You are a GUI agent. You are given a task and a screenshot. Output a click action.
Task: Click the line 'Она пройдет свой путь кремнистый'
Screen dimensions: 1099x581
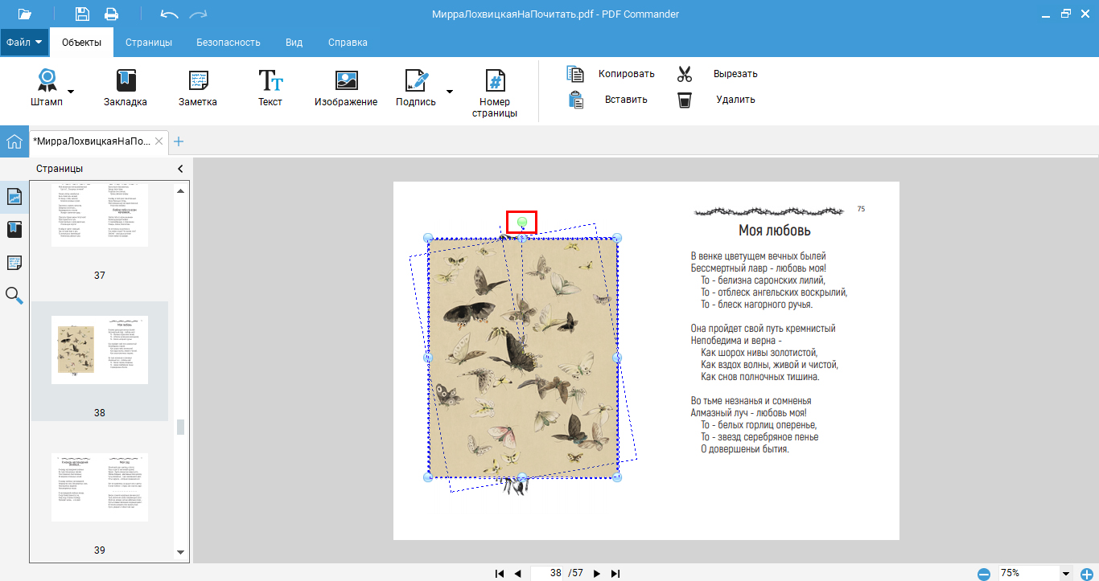tap(764, 329)
